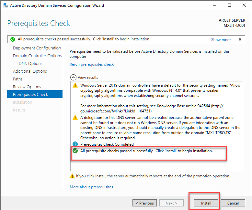Open Domain Controller Options step
This screenshot has width=252, height=210.
tap(37, 56)
